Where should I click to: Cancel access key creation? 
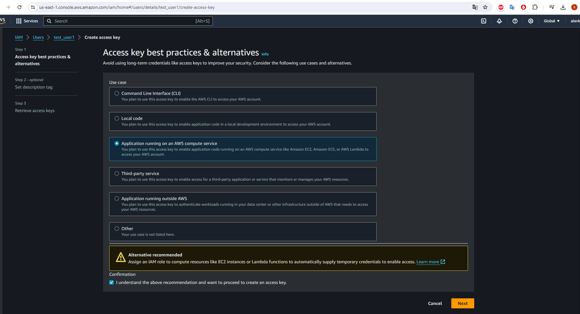click(435, 303)
